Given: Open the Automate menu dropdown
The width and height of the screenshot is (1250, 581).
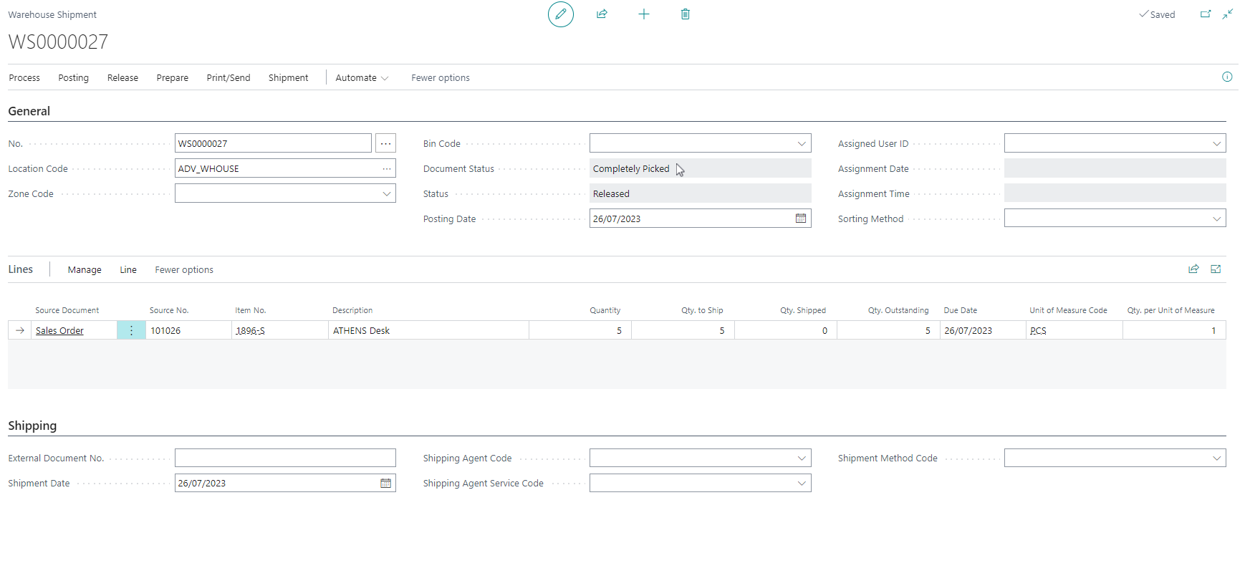Looking at the screenshot, I should pyautogui.click(x=362, y=77).
